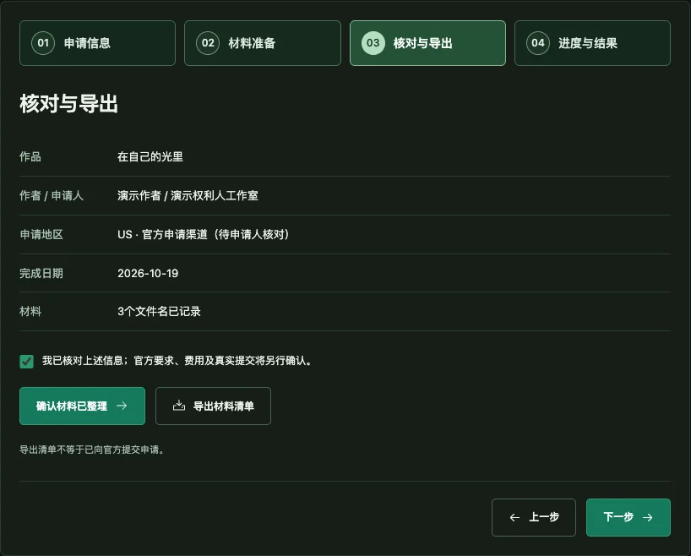
Task: Select the active step 03 核对与导出
Action: (427, 43)
